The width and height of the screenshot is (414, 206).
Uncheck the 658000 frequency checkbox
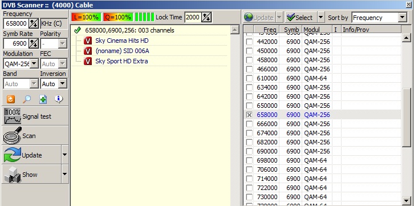[249, 115]
